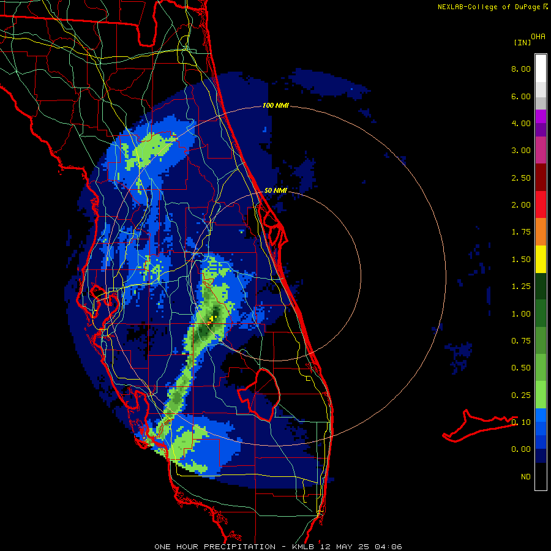Click the 50 NMI range ring label
The width and height of the screenshot is (551, 551).
(x=275, y=190)
